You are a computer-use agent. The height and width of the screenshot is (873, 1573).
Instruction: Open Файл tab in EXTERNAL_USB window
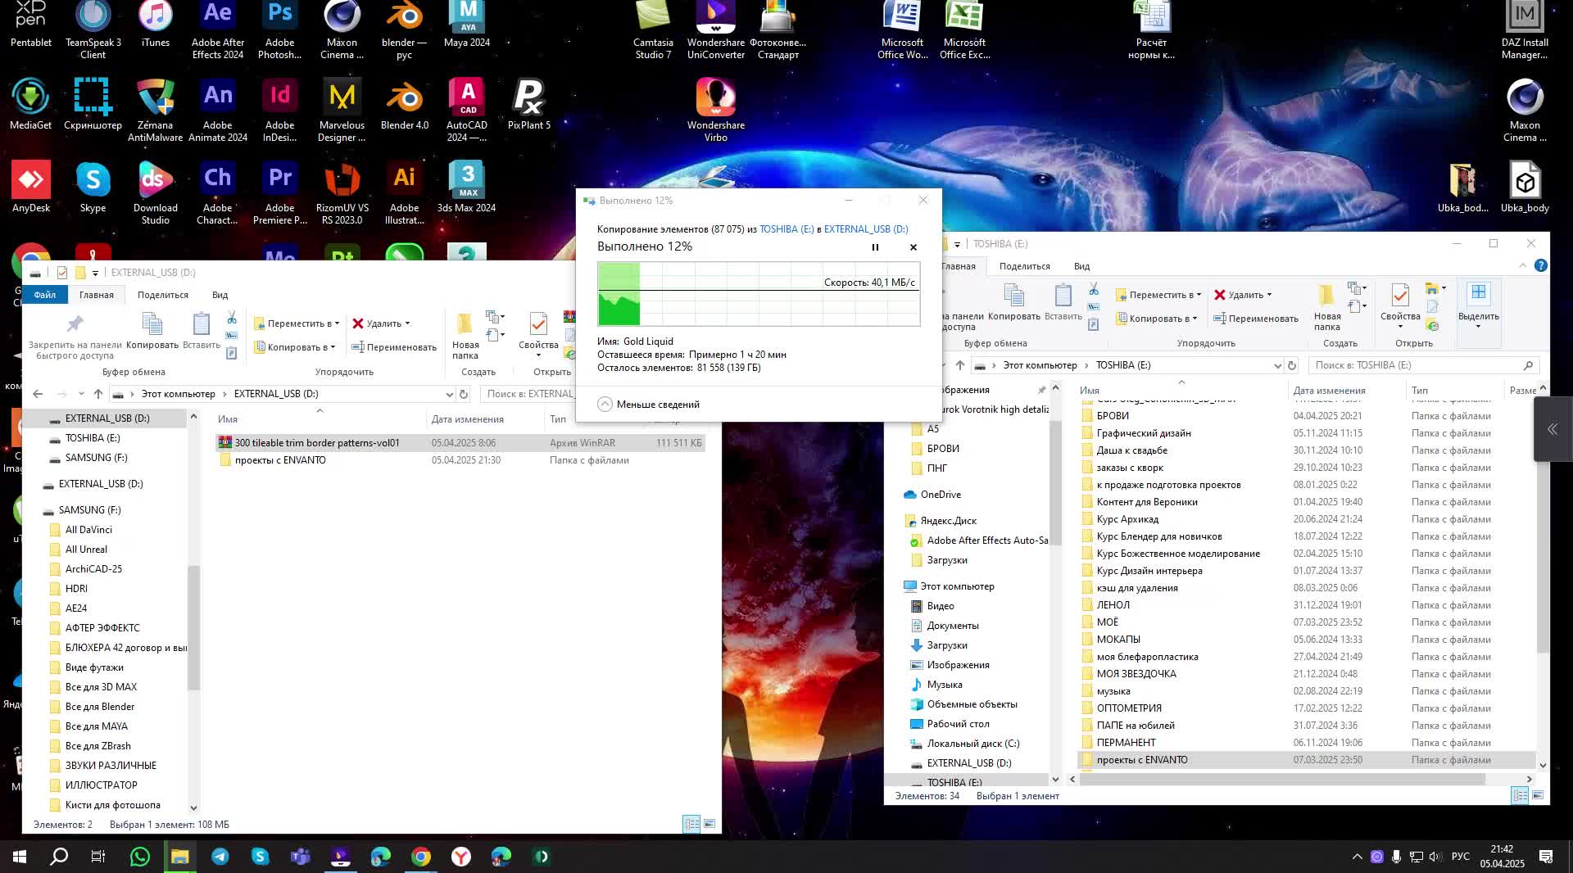[45, 295]
